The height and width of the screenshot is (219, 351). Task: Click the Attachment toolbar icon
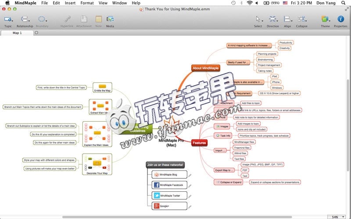tap(84, 19)
